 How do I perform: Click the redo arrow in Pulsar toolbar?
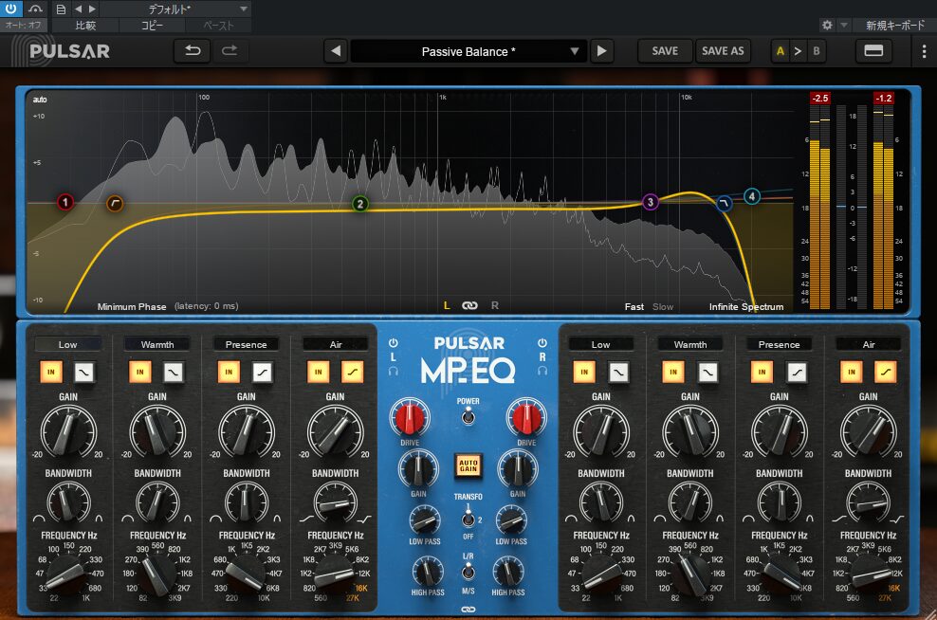229,51
